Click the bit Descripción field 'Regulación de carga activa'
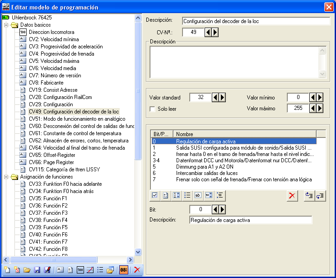The height and width of the screenshot is (278, 336). pyautogui.click(x=251, y=220)
